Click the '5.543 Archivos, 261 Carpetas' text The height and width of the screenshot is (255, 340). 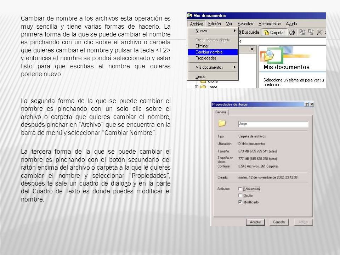258,166
